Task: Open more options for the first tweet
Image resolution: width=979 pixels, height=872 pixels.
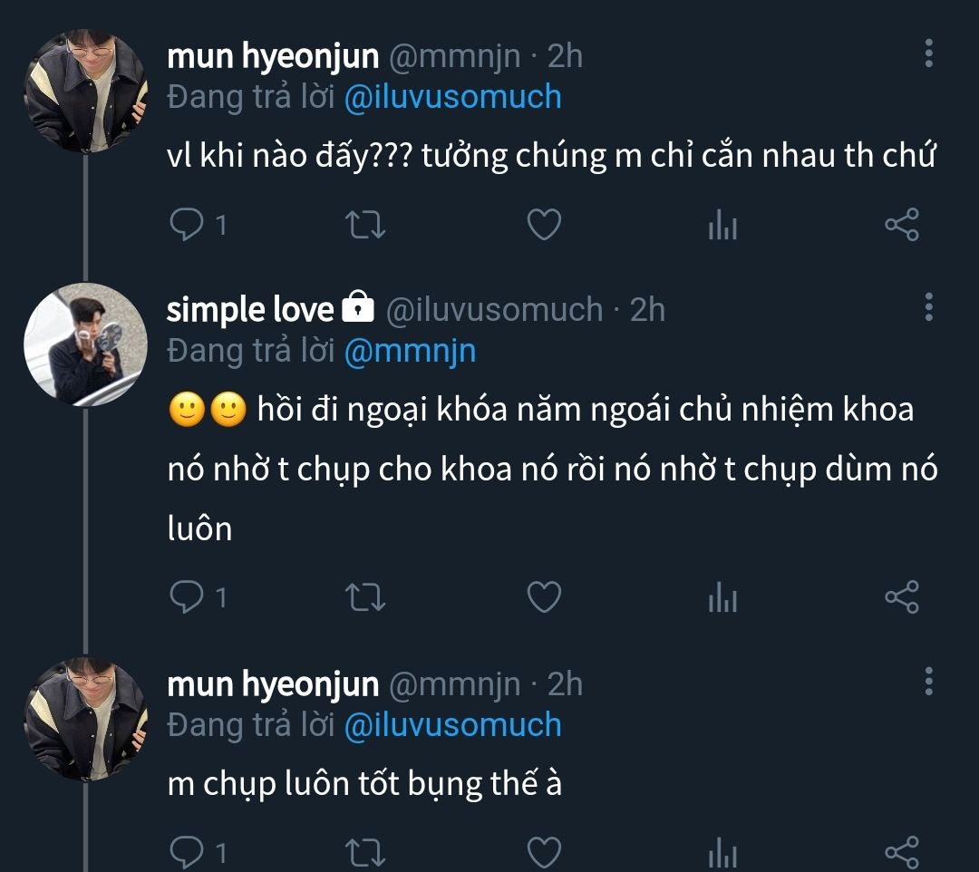Action: click(x=928, y=54)
